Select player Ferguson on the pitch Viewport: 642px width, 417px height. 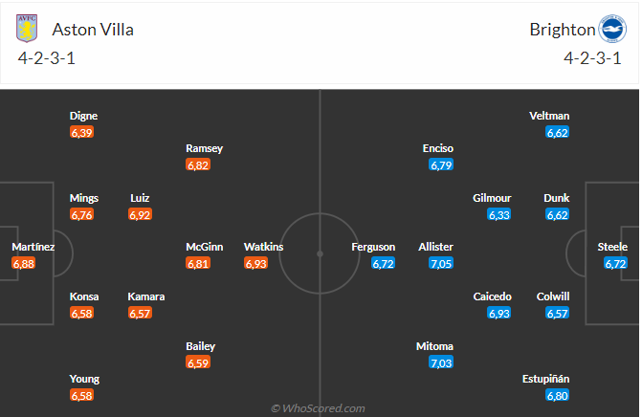[373, 247]
